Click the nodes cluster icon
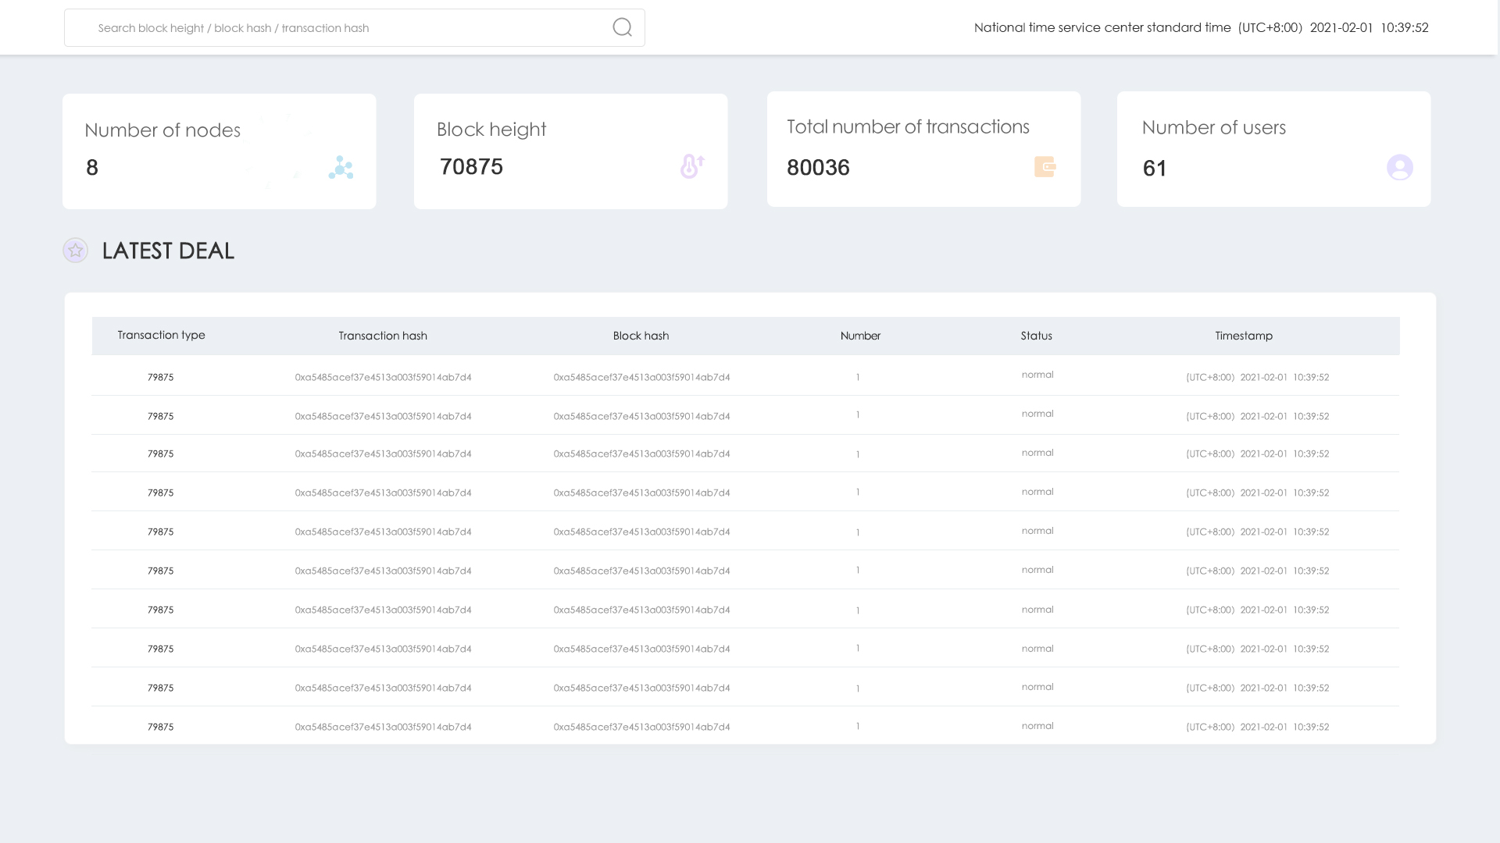 (341, 167)
